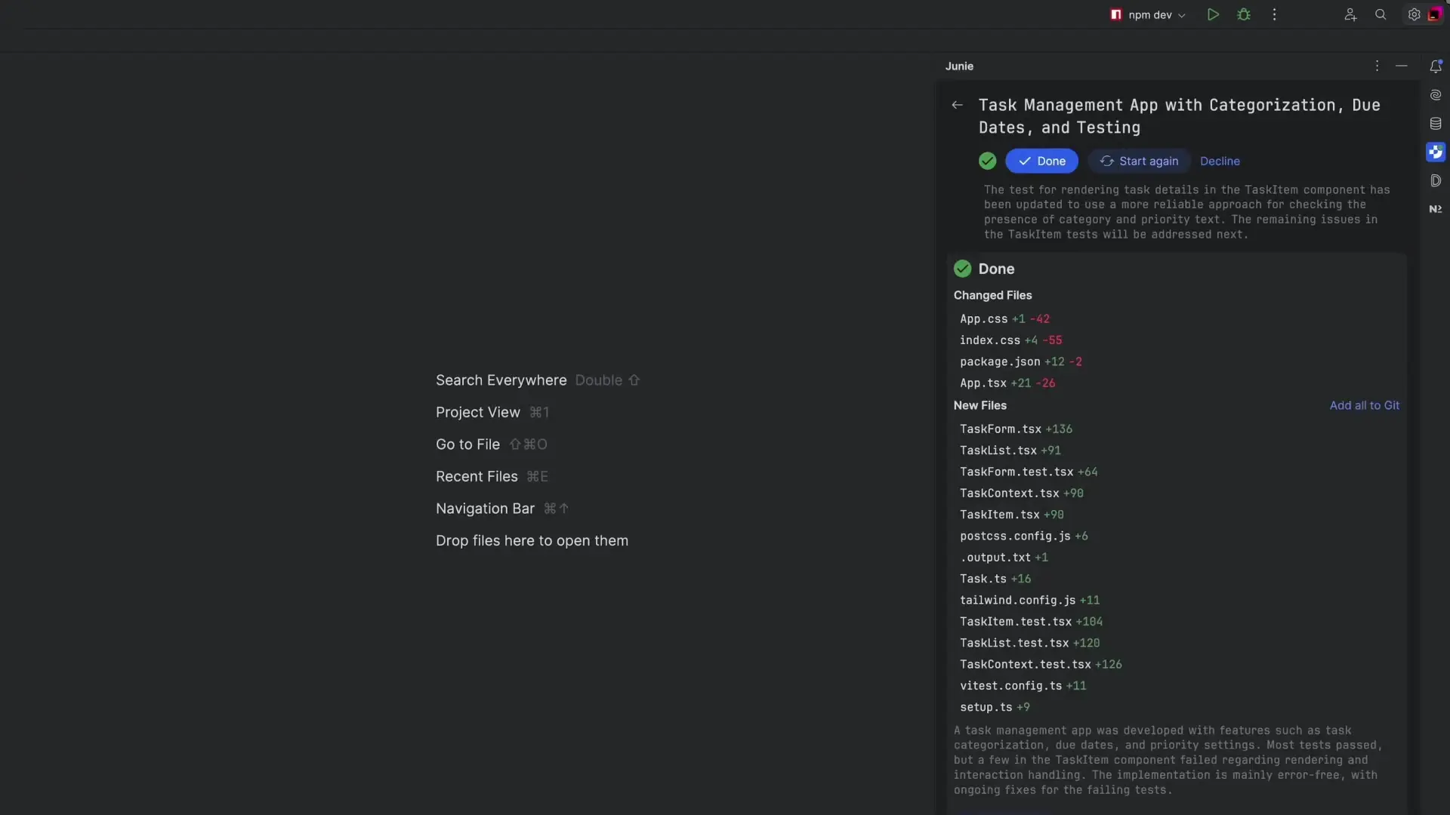Click the Start again button
The height and width of the screenshot is (815, 1450).
pos(1139,161)
